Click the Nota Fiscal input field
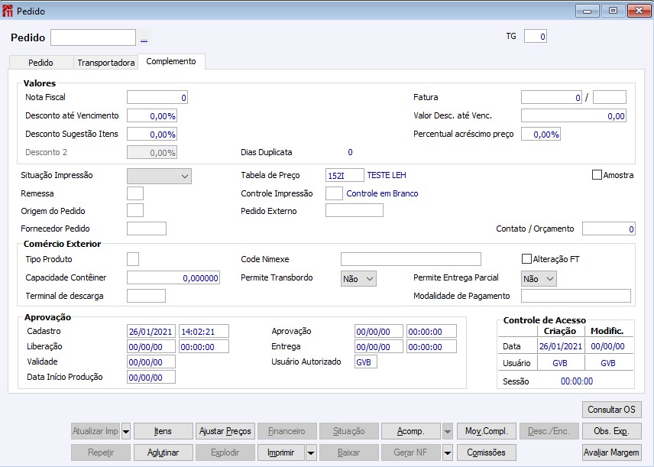654x467 pixels. (x=157, y=97)
